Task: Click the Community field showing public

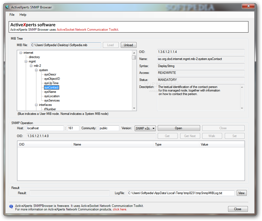Action: point(109,128)
